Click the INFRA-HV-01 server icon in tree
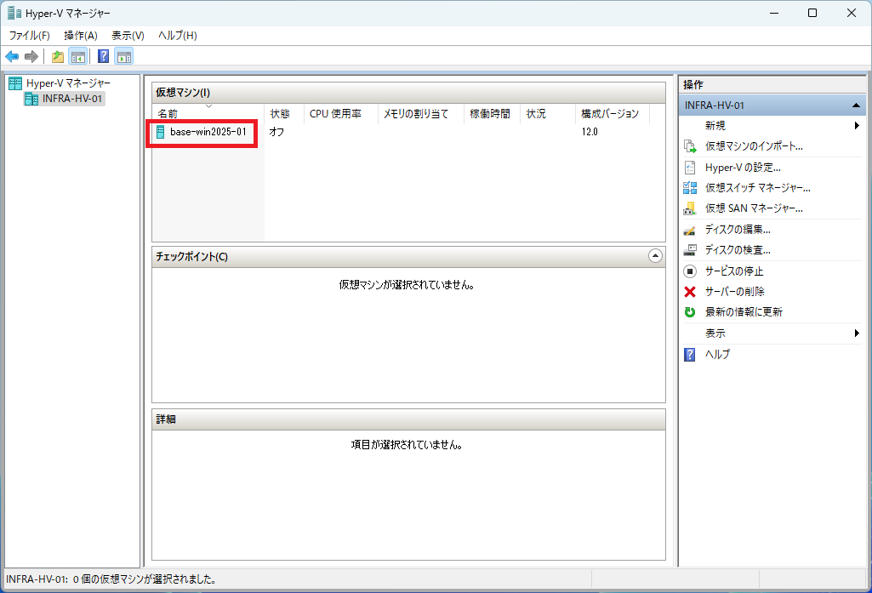Viewport: 872px width, 593px height. [31, 99]
